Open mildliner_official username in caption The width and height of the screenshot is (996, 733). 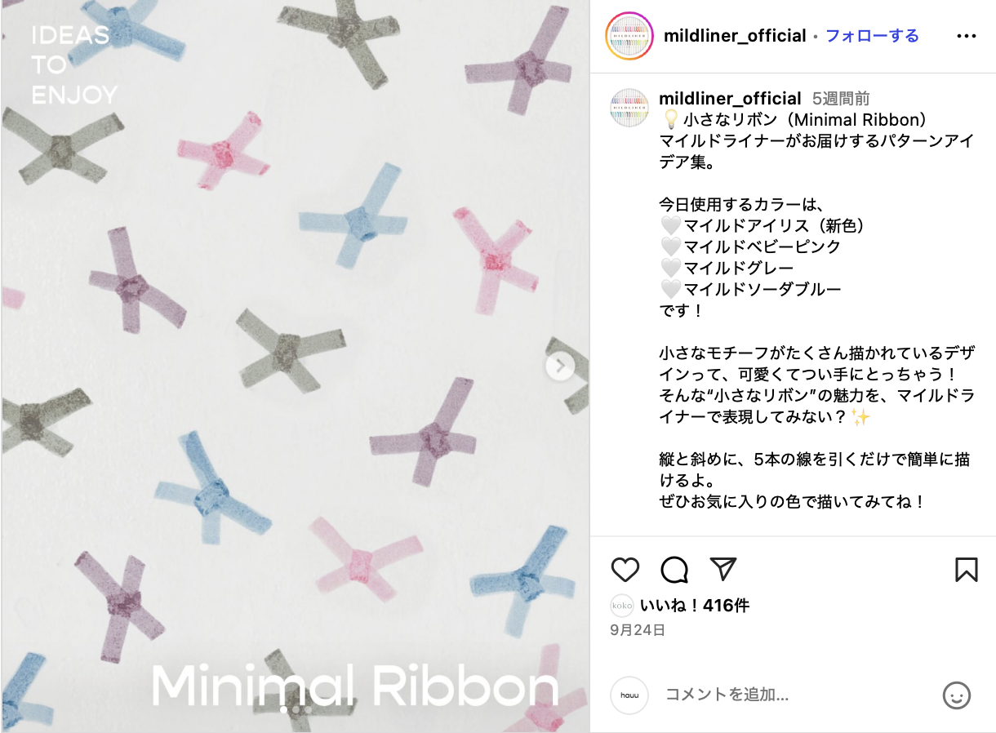730,99
